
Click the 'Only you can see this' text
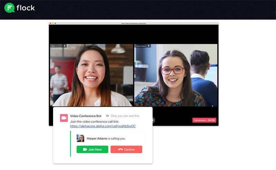coord(125,116)
